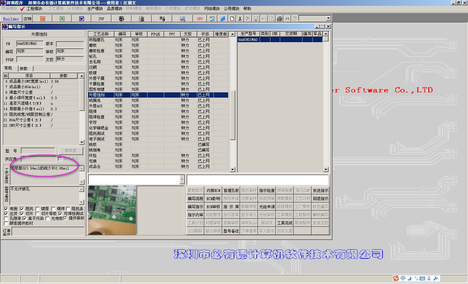Click the scissors cut icon
The width and height of the screenshot is (468, 284).
coord(240,19)
